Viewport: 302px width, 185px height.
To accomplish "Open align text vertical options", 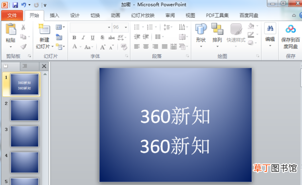I will coord(183,36).
